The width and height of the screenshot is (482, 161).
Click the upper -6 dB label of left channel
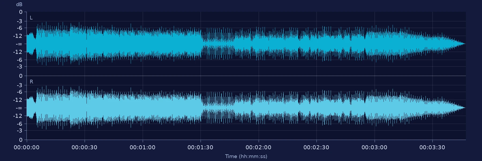pos(20,28)
